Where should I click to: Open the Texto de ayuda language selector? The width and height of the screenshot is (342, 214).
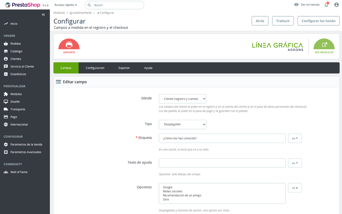coord(295,163)
